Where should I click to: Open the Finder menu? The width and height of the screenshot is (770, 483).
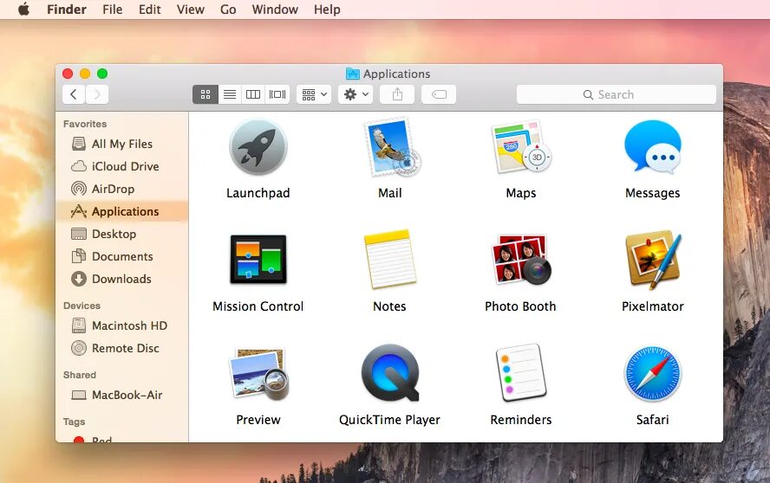(x=67, y=10)
